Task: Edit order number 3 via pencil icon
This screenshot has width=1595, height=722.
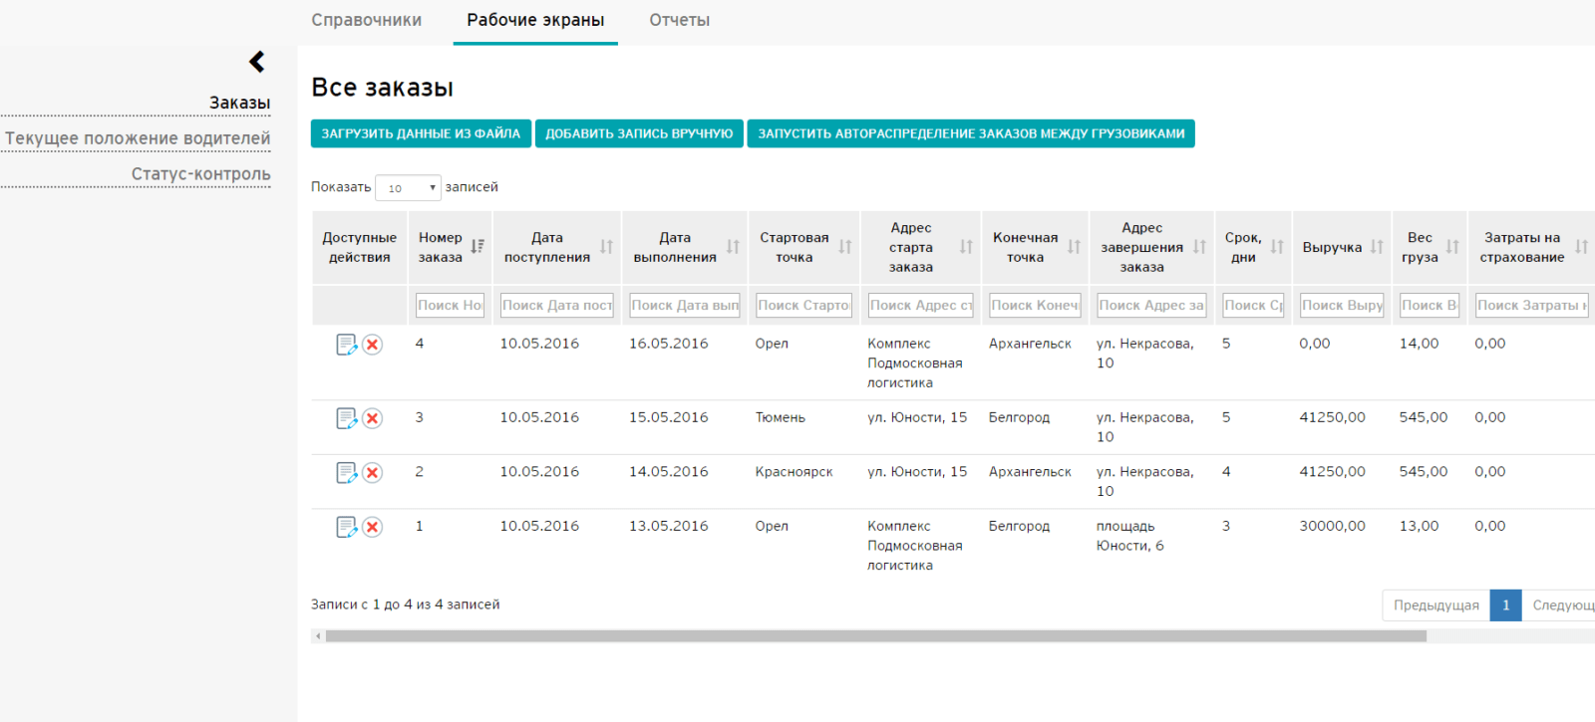Action: pyautogui.click(x=347, y=418)
